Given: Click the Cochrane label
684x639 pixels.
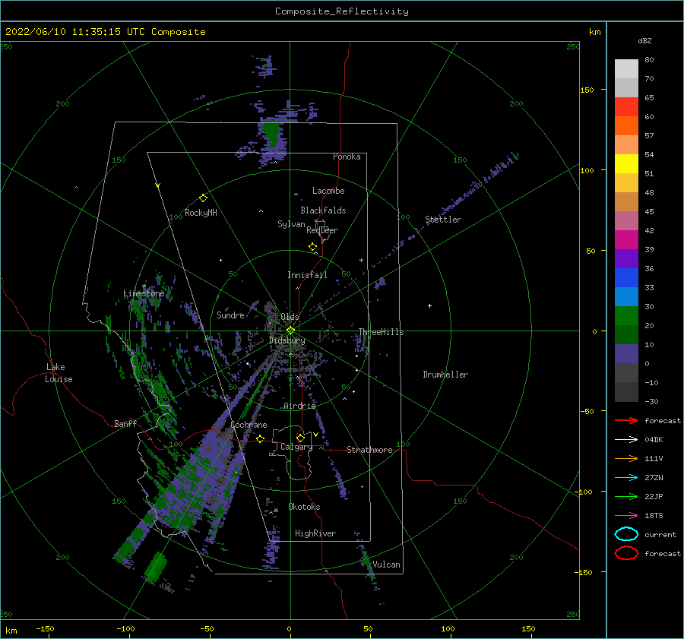Looking at the screenshot, I should (x=249, y=425).
